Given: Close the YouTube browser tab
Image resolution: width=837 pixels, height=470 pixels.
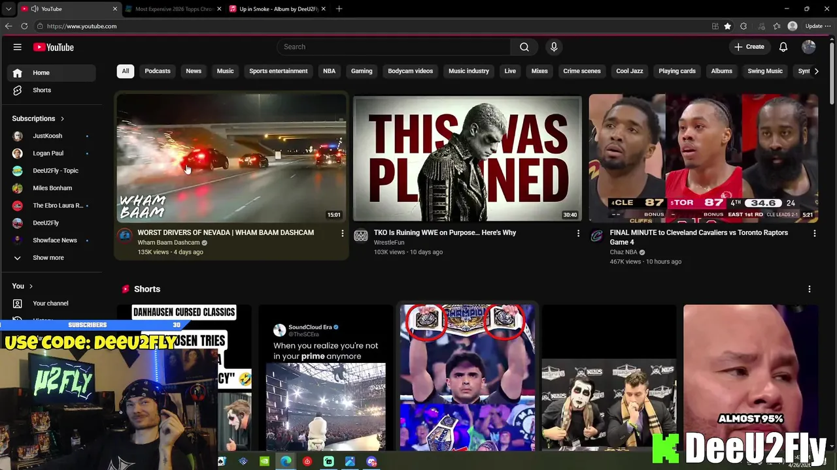Looking at the screenshot, I should point(115,9).
